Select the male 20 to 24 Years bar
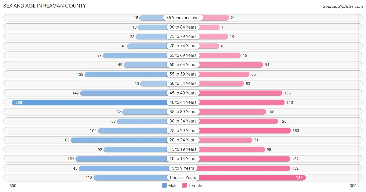 (x=119, y=140)
